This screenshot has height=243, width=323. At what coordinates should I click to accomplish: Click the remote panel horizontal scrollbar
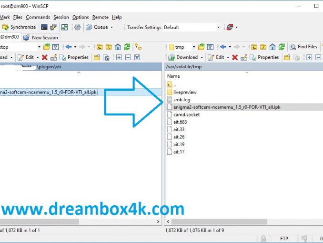point(219,222)
